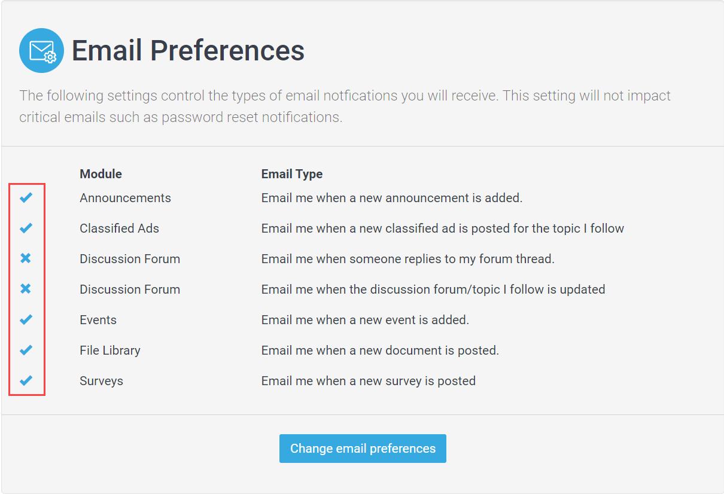Screen dimensions: 724x494
Task: Click the X icon for forum thread replies
Action: click(26, 258)
